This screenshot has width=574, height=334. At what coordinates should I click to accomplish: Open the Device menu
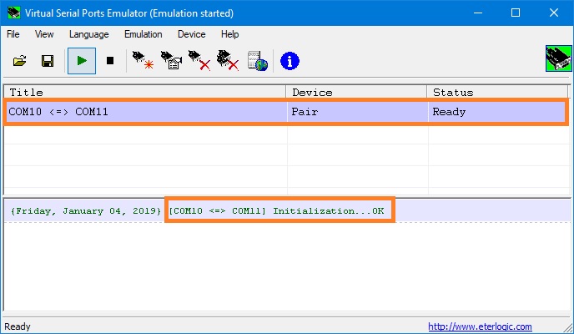191,34
